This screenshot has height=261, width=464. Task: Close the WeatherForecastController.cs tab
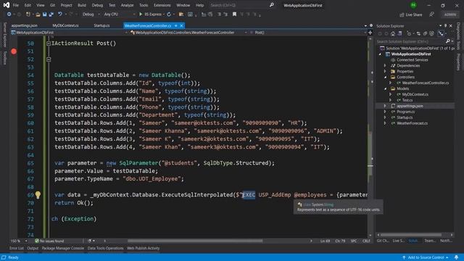tap(181, 26)
